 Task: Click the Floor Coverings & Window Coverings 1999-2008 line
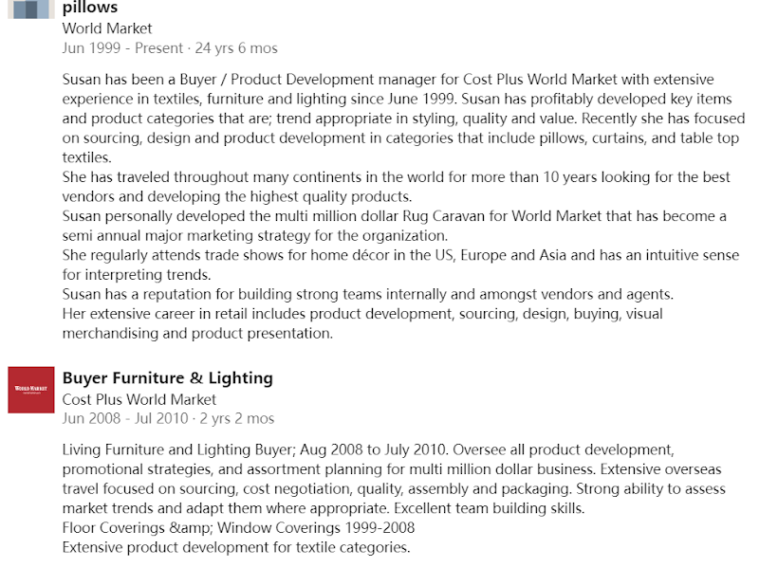coord(239,528)
